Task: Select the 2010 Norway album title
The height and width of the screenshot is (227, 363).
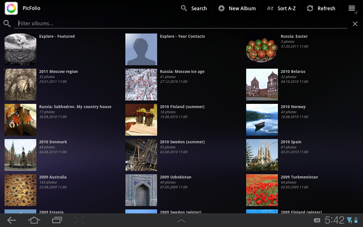Action: [x=293, y=107]
